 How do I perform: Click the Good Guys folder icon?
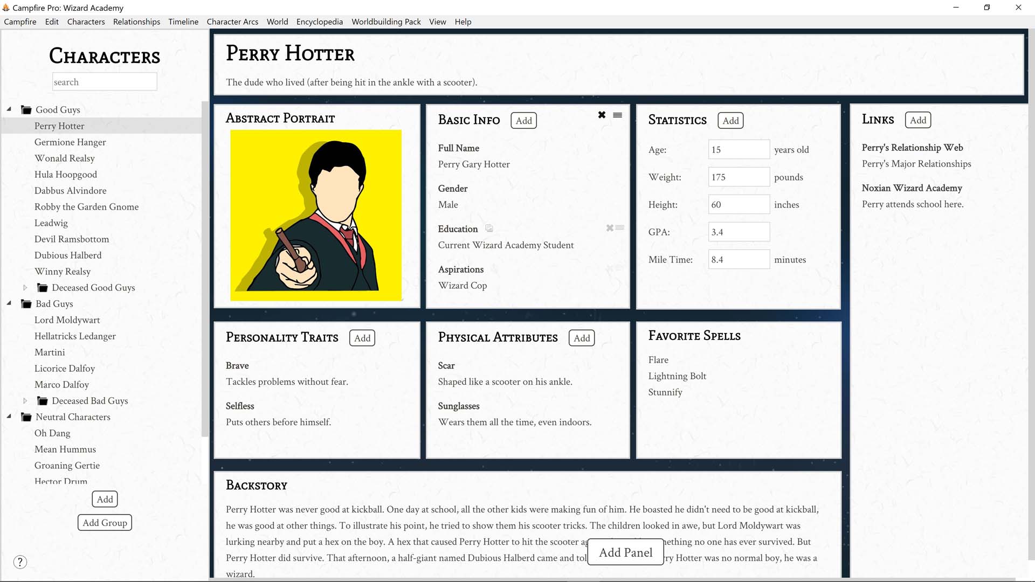(x=26, y=110)
